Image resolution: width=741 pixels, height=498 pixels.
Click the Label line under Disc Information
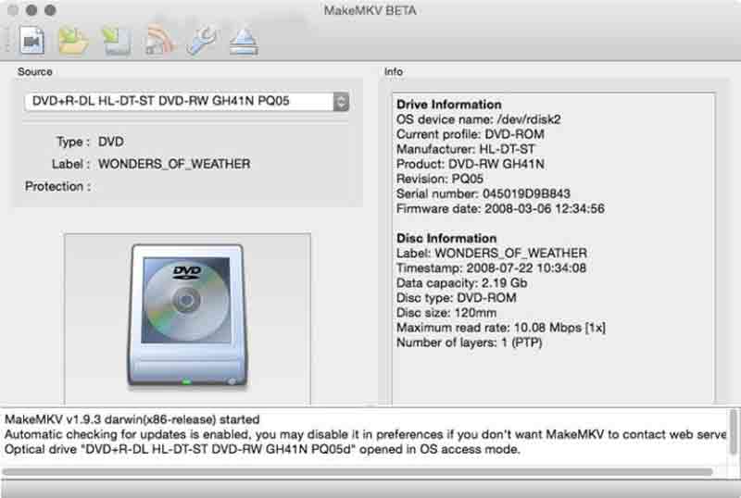pyautogui.click(x=492, y=254)
